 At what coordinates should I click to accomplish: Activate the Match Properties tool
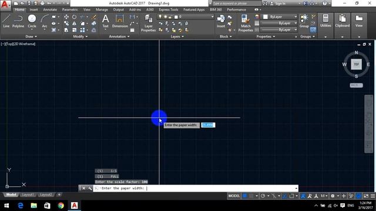246,23
